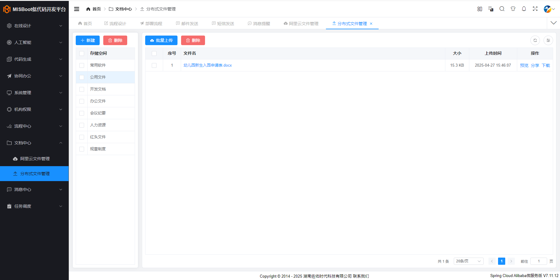Click 分享 for the docx file
This screenshot has height=280, width=560.
[535, 65]
